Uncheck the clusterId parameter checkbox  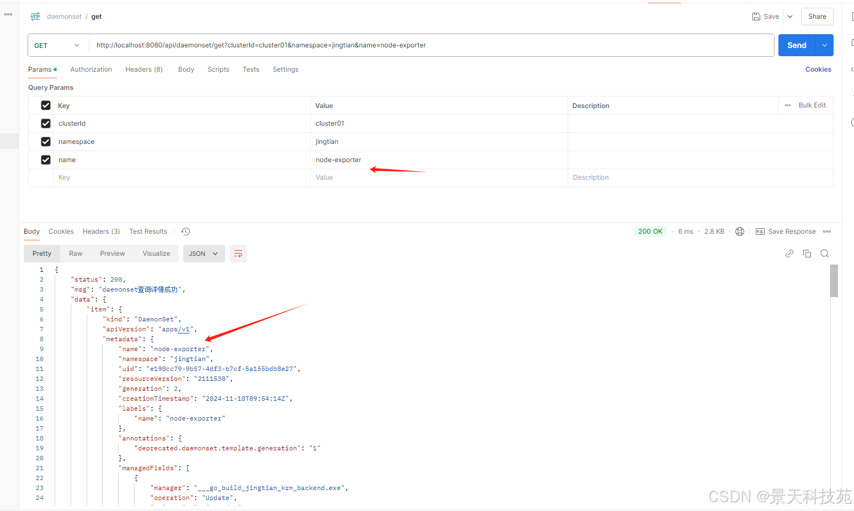click(x=46, y=123)
